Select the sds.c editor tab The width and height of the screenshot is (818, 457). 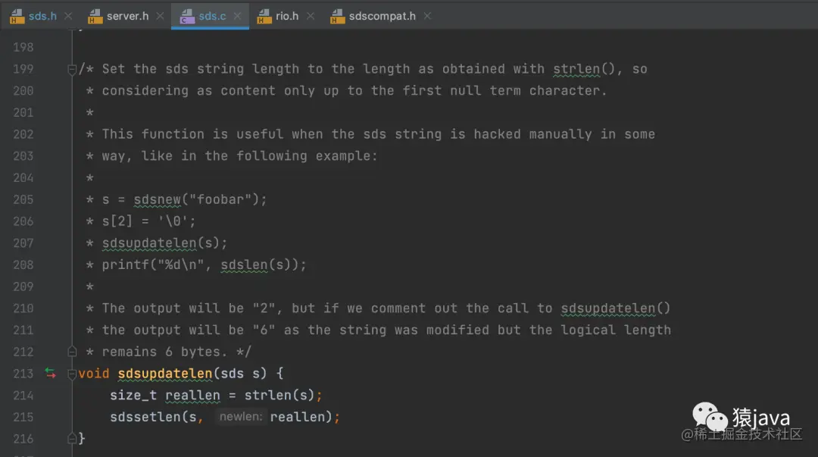click(x=212, y=16)
